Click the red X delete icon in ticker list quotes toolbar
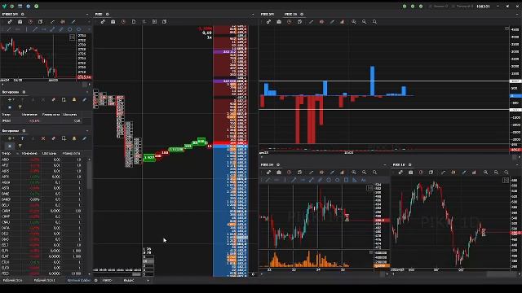This screenshot has width=522, height=293. tap(43, 138)
